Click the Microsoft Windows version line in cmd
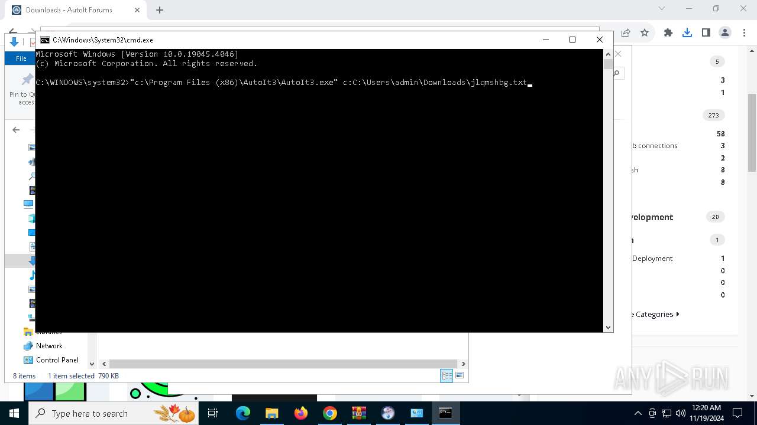 (x=137, y=54)
